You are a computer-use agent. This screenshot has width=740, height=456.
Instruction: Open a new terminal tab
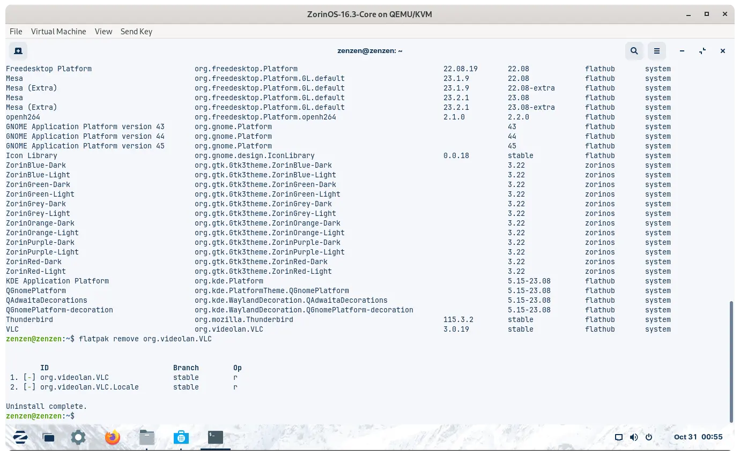(x=18, y=51)
